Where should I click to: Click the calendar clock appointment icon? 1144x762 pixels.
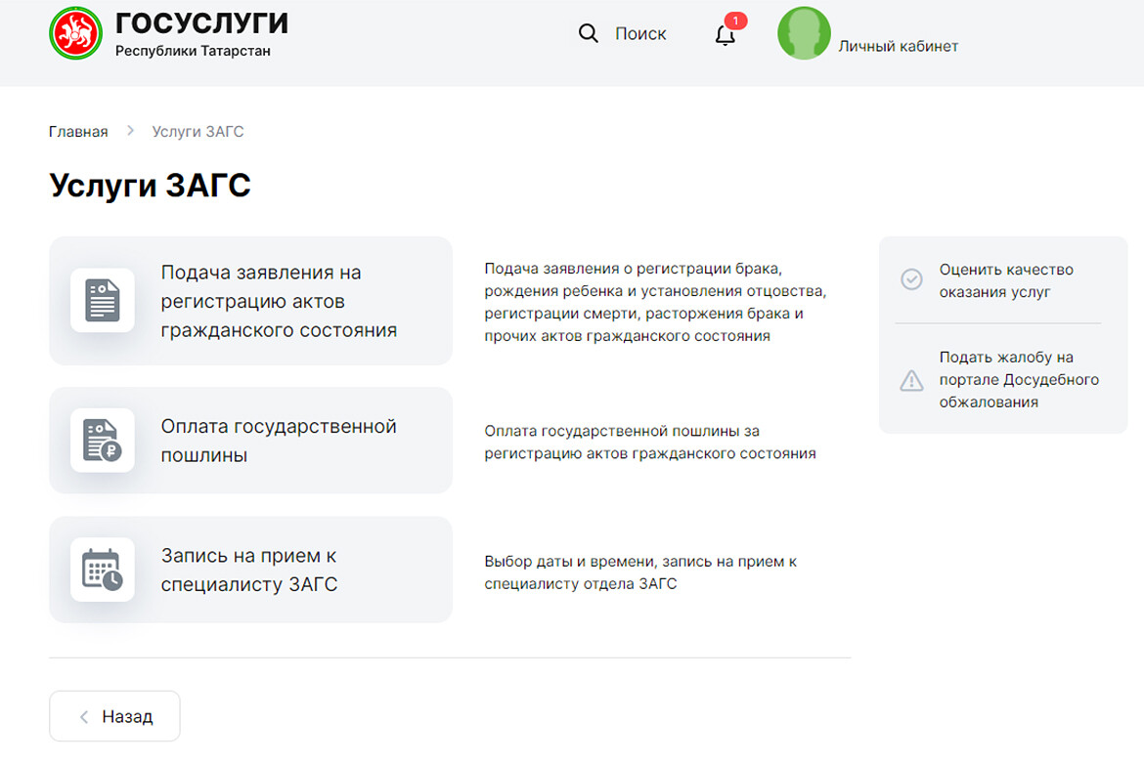tap(103, 570)
